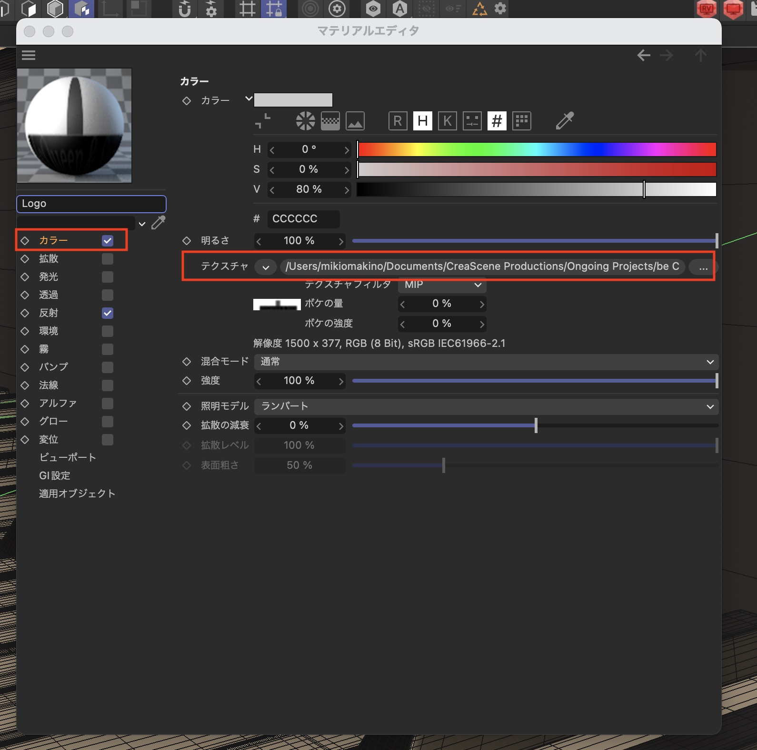Enable the バンプ channel checkbox
Viewport: 757px width, 750px height.
click(x=108, y=367)
